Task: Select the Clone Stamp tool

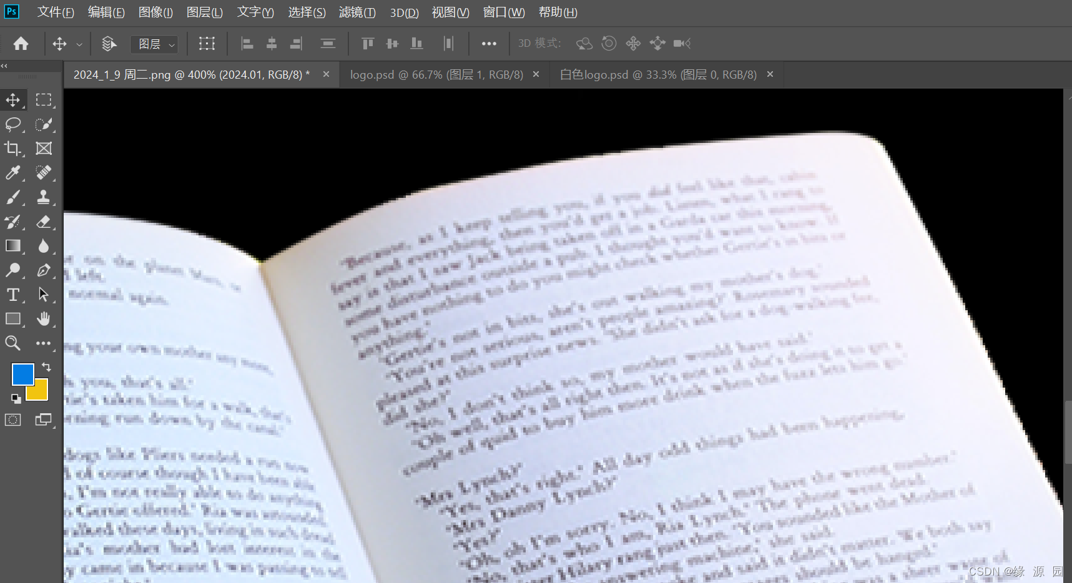Action: point(44,197)
